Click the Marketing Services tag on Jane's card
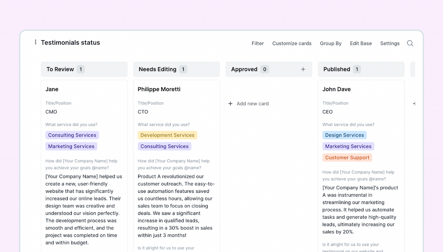 71,146
